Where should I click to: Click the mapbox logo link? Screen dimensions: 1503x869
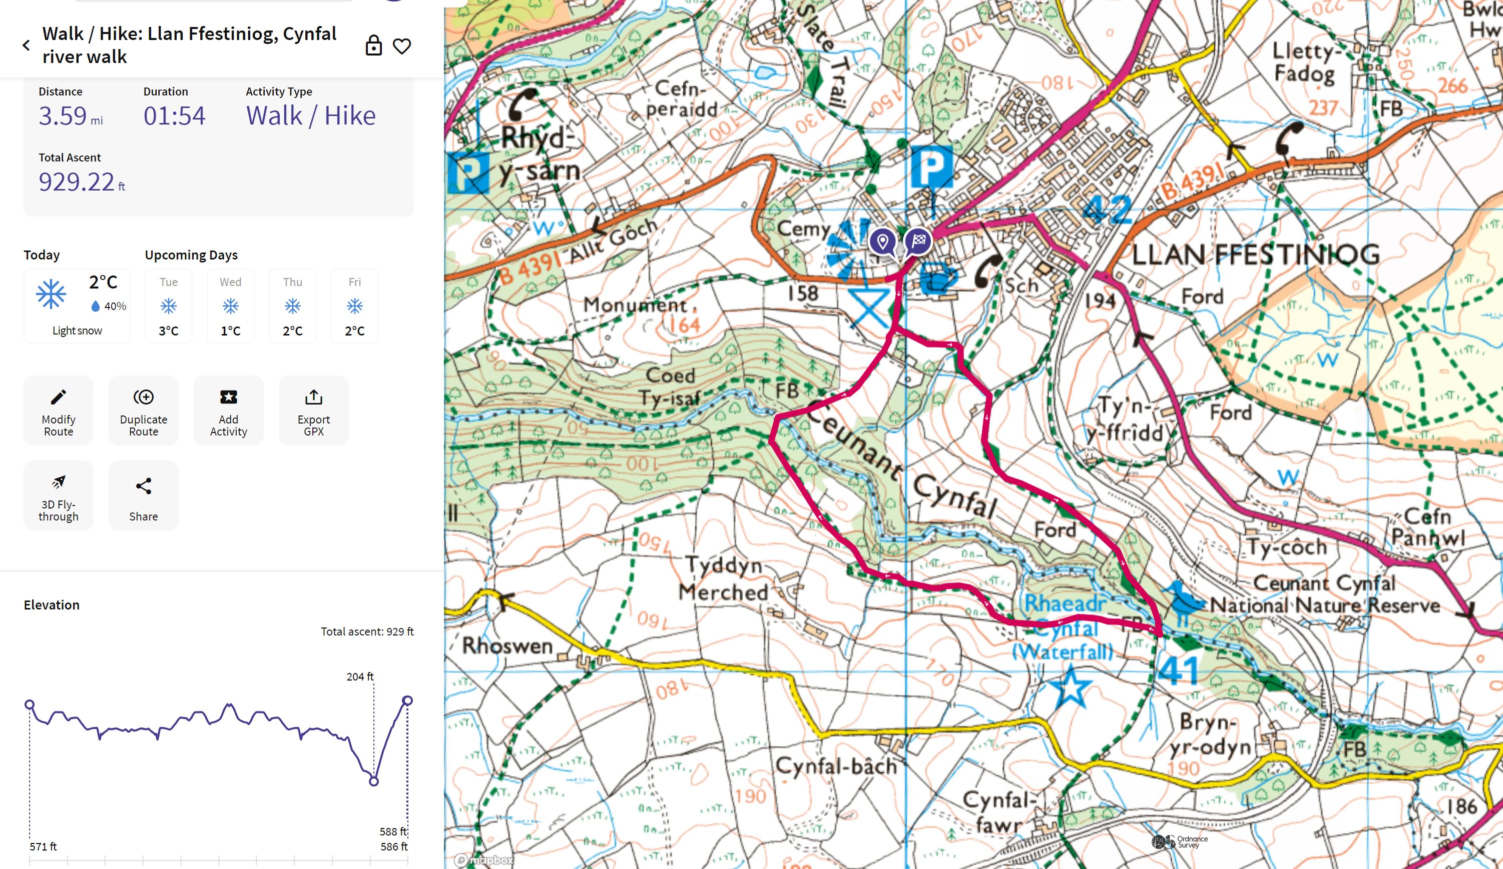point(484,860)
